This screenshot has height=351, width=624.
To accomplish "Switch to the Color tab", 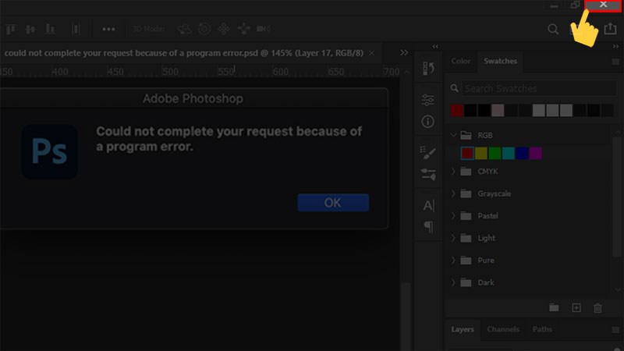I will pyautogui.click(x=461, y=61).
